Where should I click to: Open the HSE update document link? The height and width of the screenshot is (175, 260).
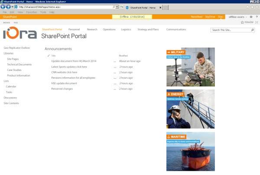(64, 83)
